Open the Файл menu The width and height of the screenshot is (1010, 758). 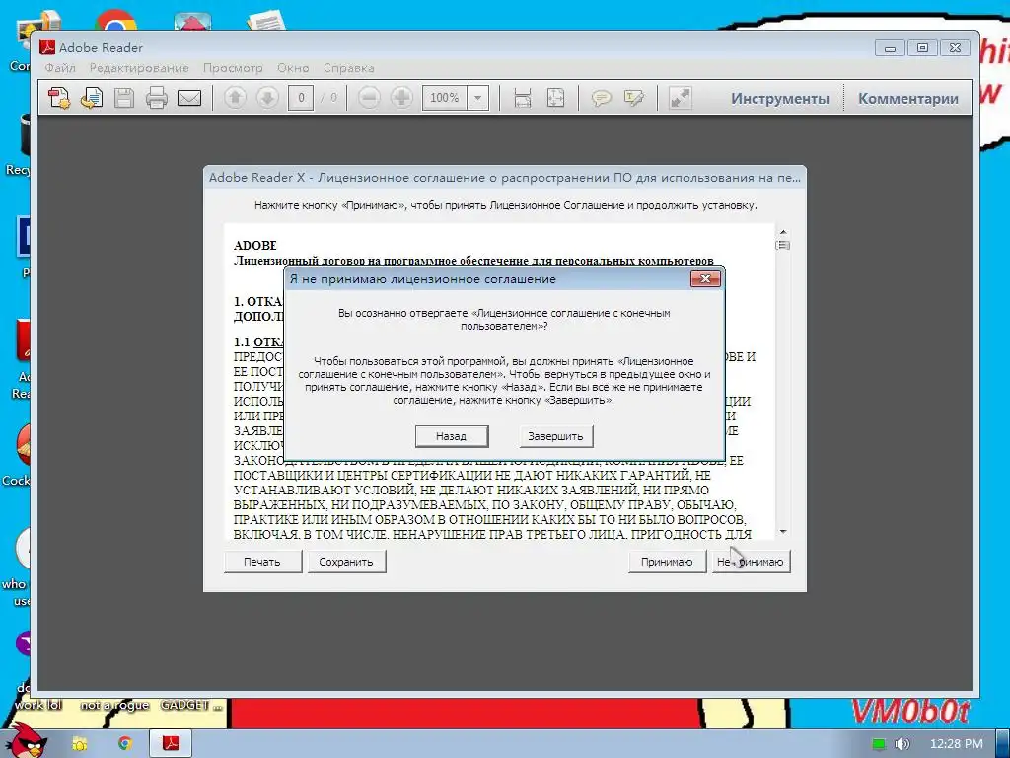[60, 68]
